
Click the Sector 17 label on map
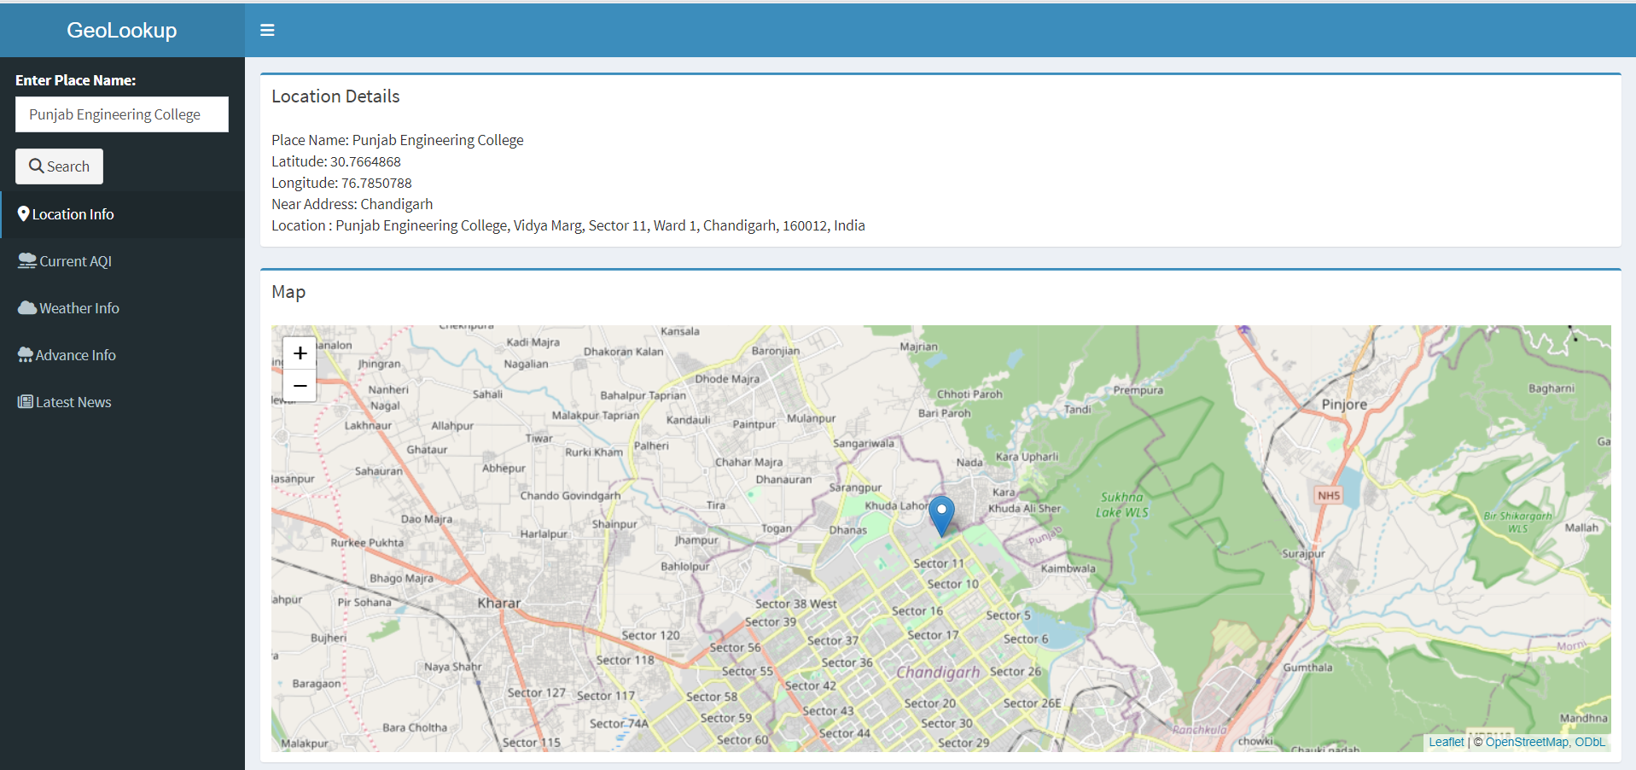(933, 635)
